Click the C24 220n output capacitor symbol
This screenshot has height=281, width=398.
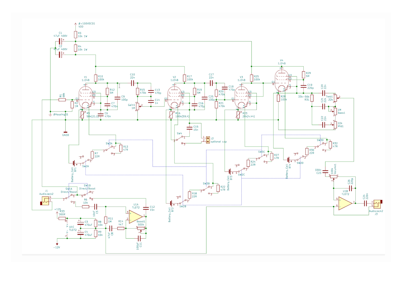365,203
